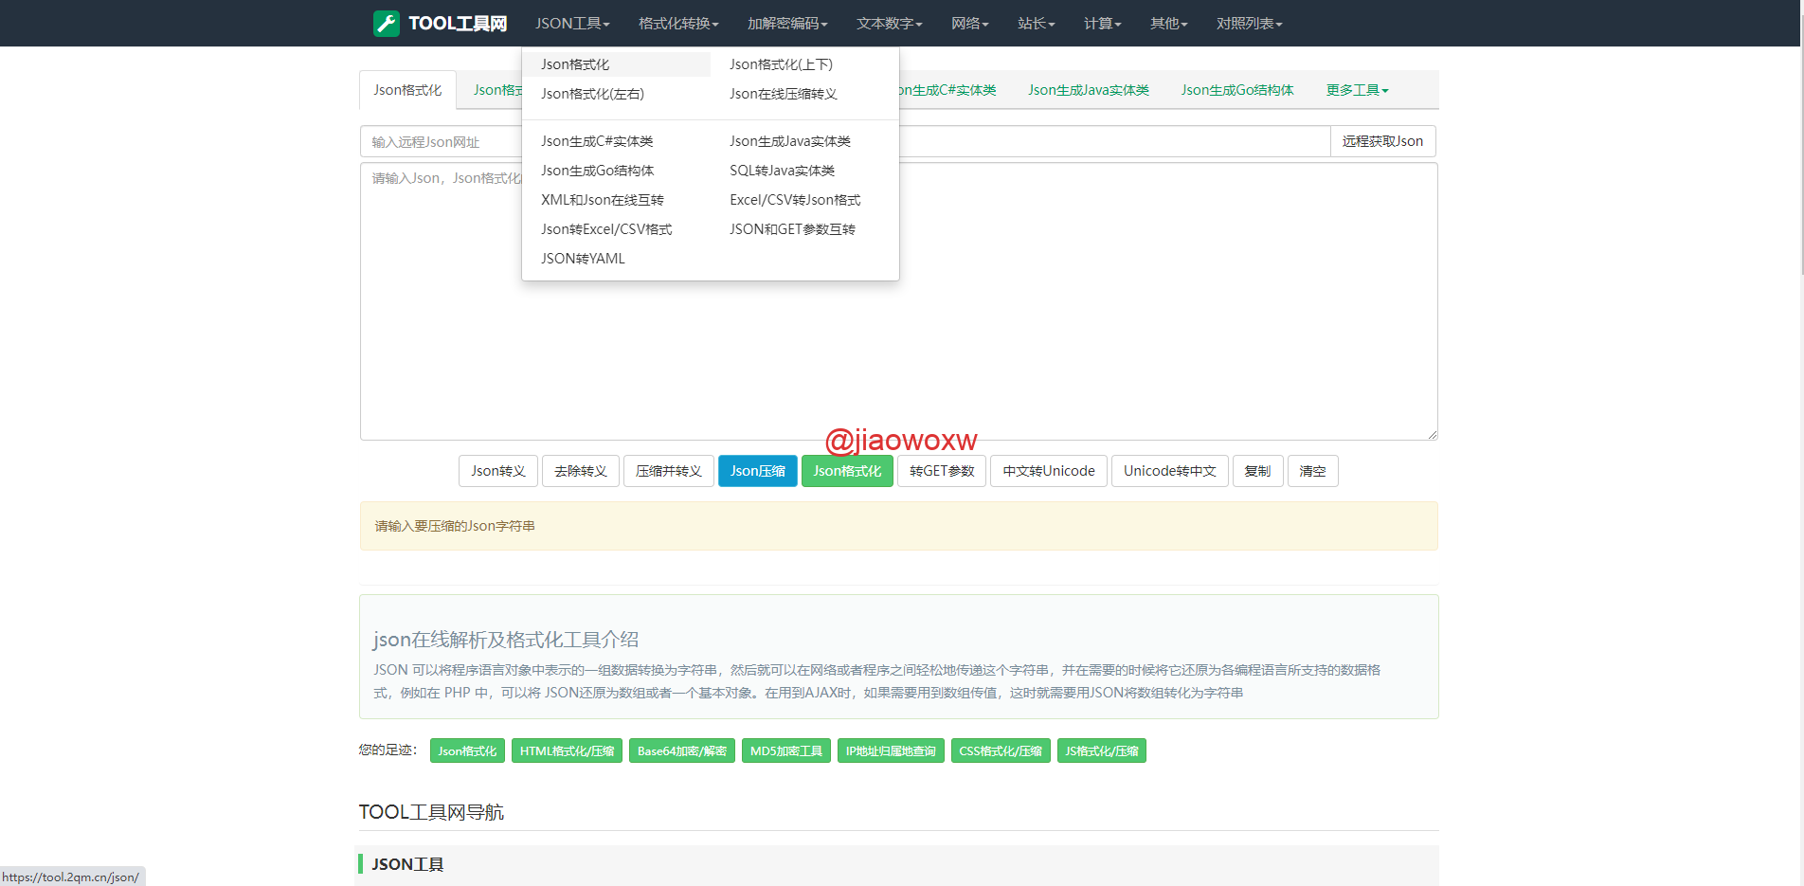Open HTML格式化/压缩 footprint tag
The width and height of the screenshot is (1804, 886).
click(567, 750)
